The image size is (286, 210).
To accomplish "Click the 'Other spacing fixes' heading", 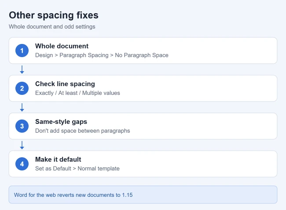I will 54,15.
